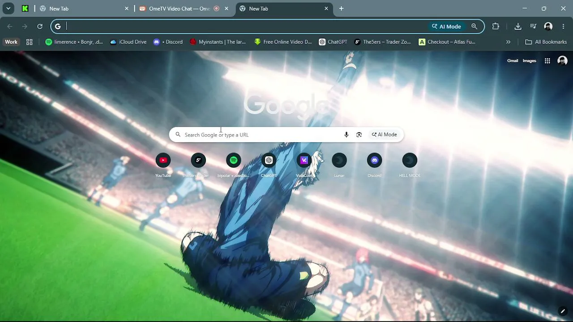Viewport: 573px width, 322px height.
Task: Open the bipolar Spotify shortcut
Action: tap(233, 165)
